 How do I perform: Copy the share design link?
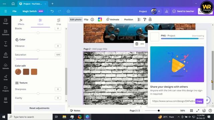[199, 101]
